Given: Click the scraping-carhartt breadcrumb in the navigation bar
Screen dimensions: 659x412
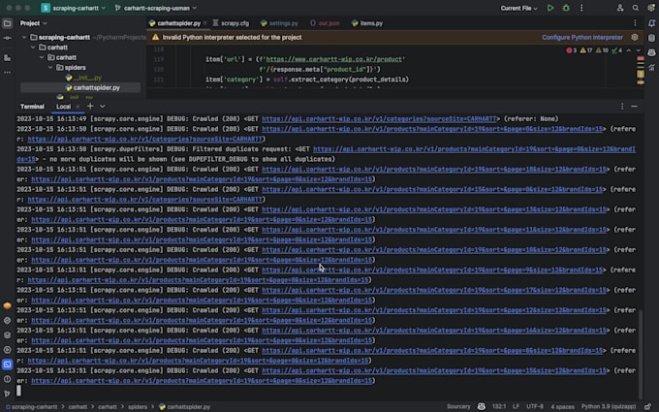Looking at the screenshot, I should click(x=32, y=407).
